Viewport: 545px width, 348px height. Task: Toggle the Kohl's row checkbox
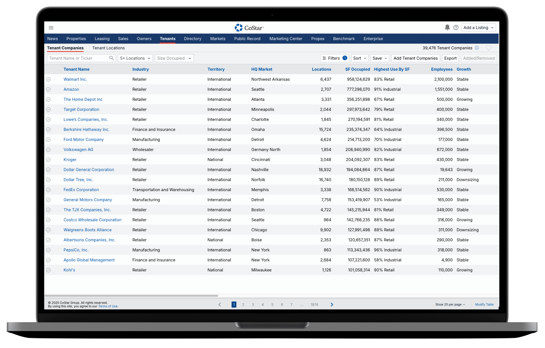(x=48, y=270)
